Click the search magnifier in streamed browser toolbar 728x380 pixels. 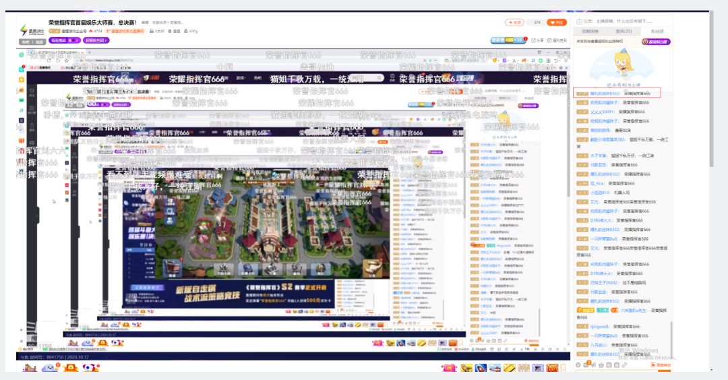(x=533, y=61)
